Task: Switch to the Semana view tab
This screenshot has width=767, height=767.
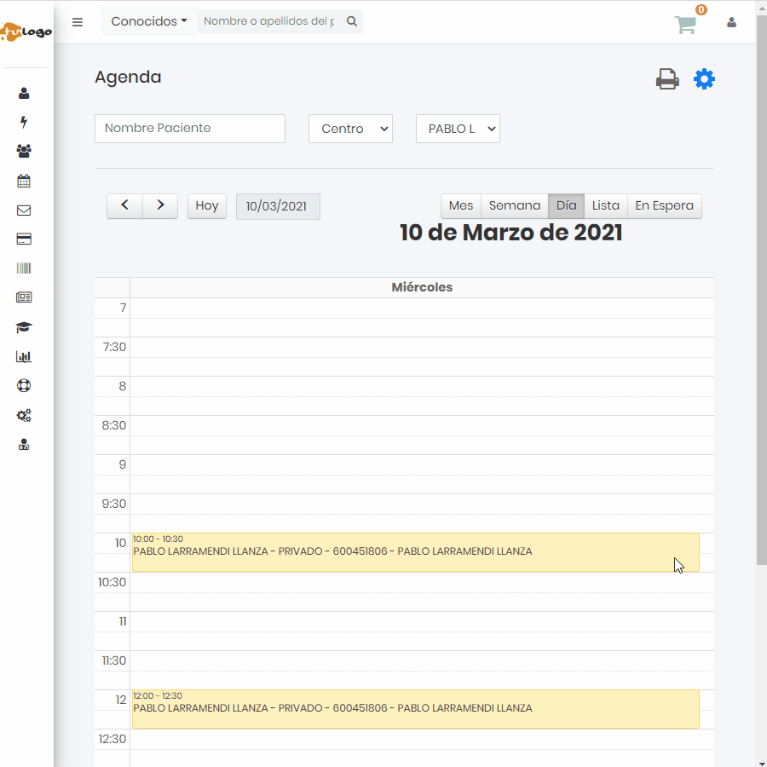Action: click(x=515, y=206)
